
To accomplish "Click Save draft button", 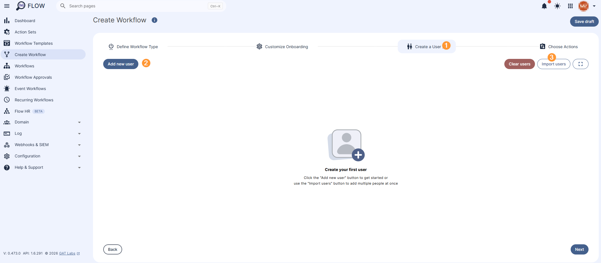I will [x=584, y=22].
